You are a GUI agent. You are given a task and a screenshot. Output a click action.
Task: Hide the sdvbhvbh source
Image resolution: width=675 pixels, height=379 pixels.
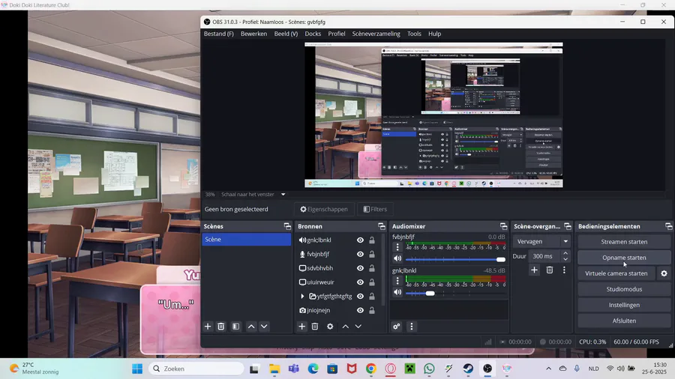point(360,268)
